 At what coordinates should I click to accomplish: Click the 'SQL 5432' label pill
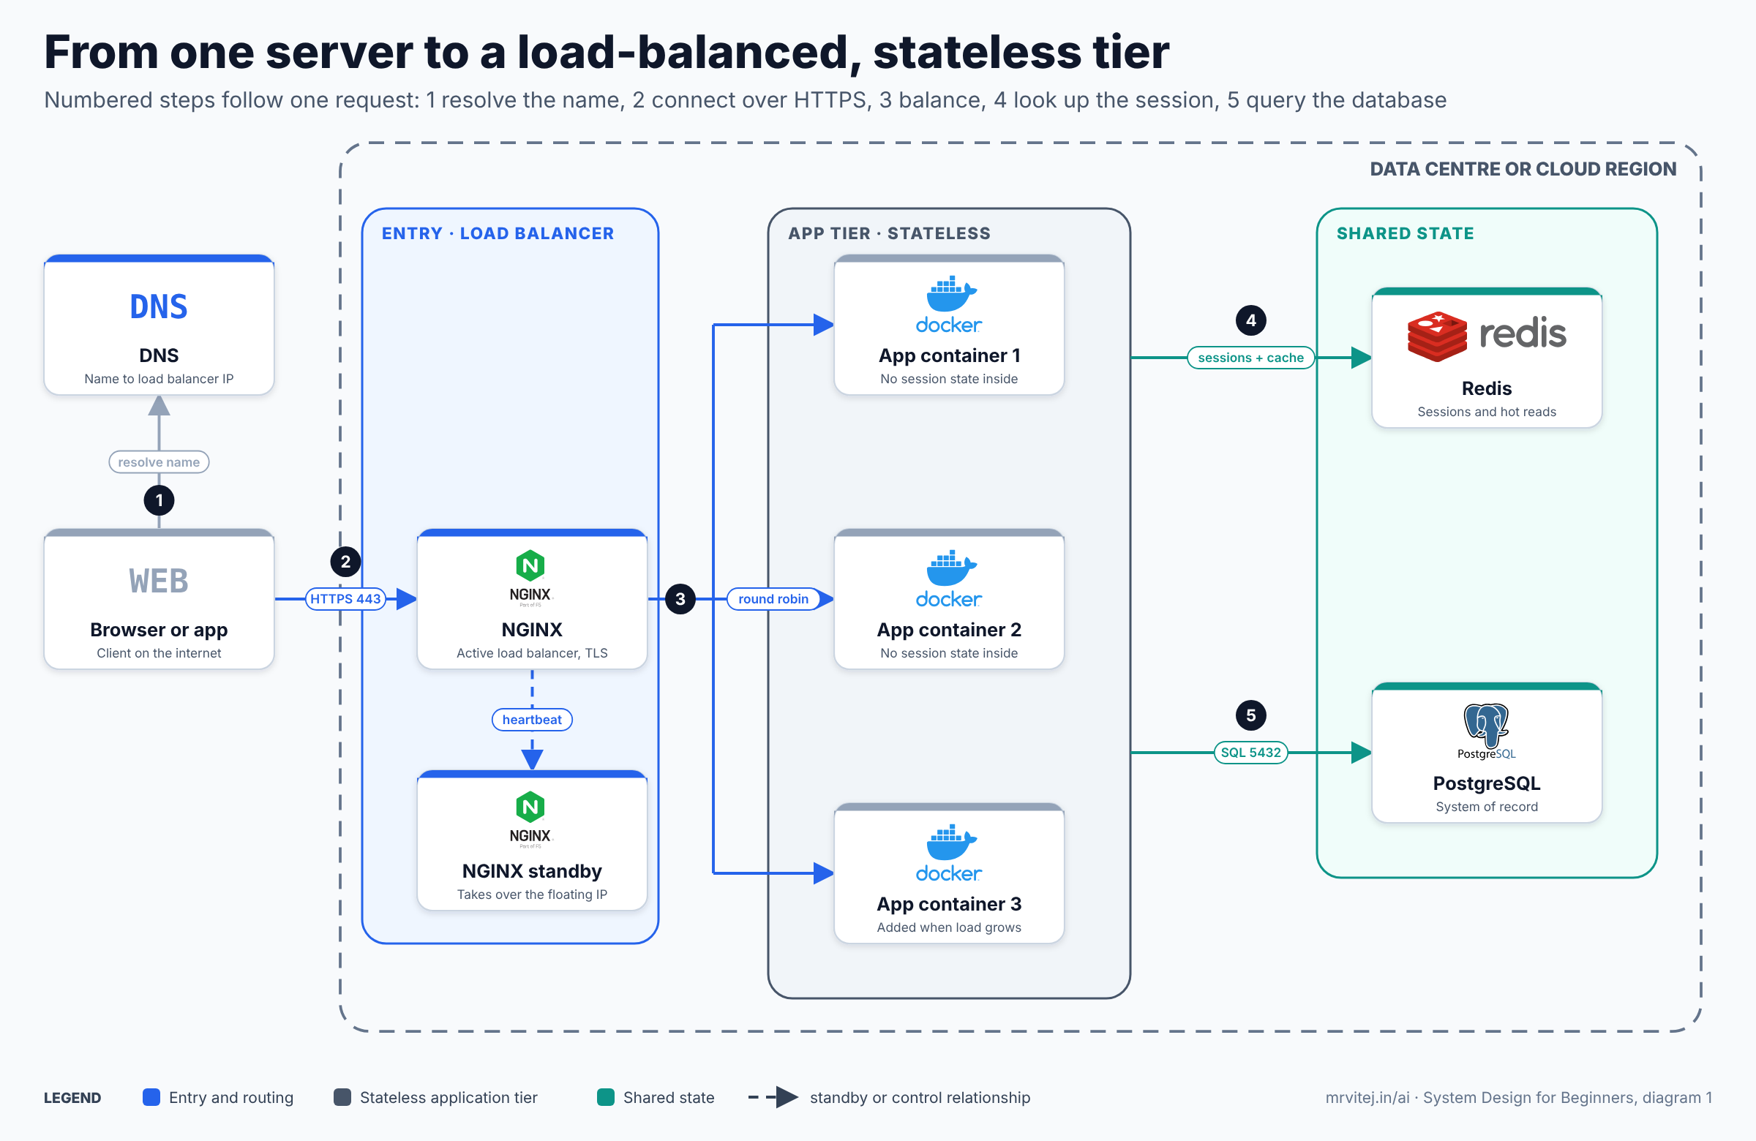click(1250, 753)
